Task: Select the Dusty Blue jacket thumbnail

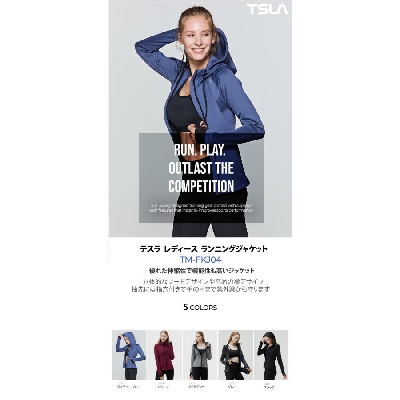Action: (x=129, y=355)
